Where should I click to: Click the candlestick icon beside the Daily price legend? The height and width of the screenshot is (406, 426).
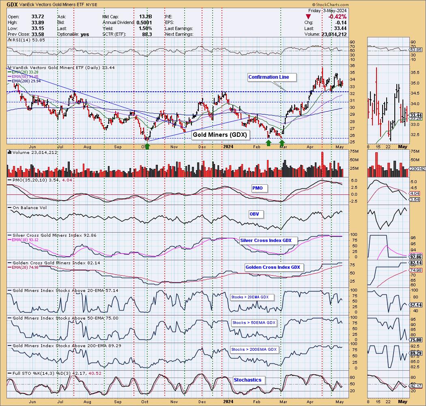click(9, 67)
